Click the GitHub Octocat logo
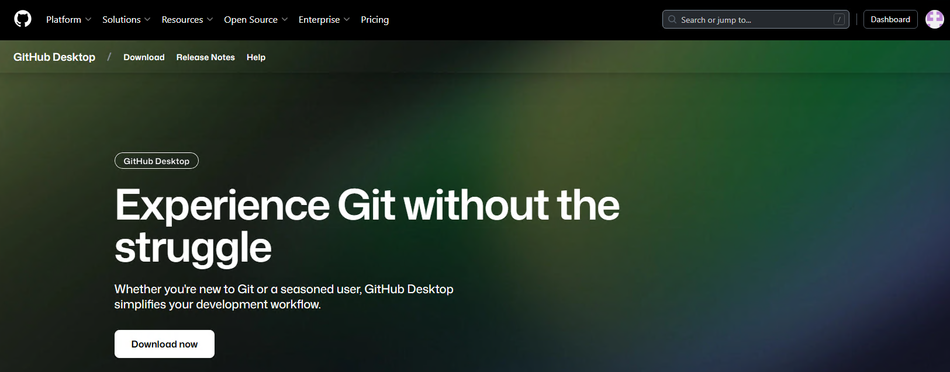 (23, 19)
